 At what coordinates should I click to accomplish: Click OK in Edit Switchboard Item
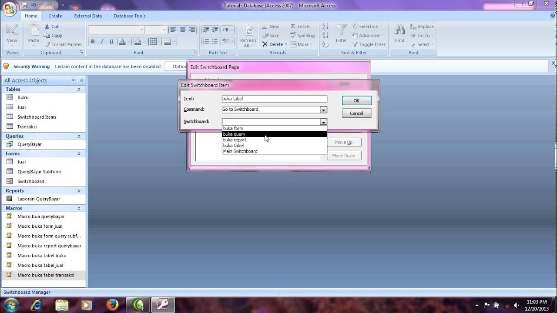coord(356,100)
